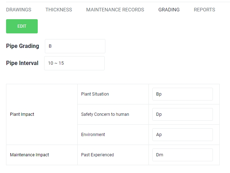Click the Environment field containing Ap
Screen dimensions: 230x173
[x=182, y=135]
